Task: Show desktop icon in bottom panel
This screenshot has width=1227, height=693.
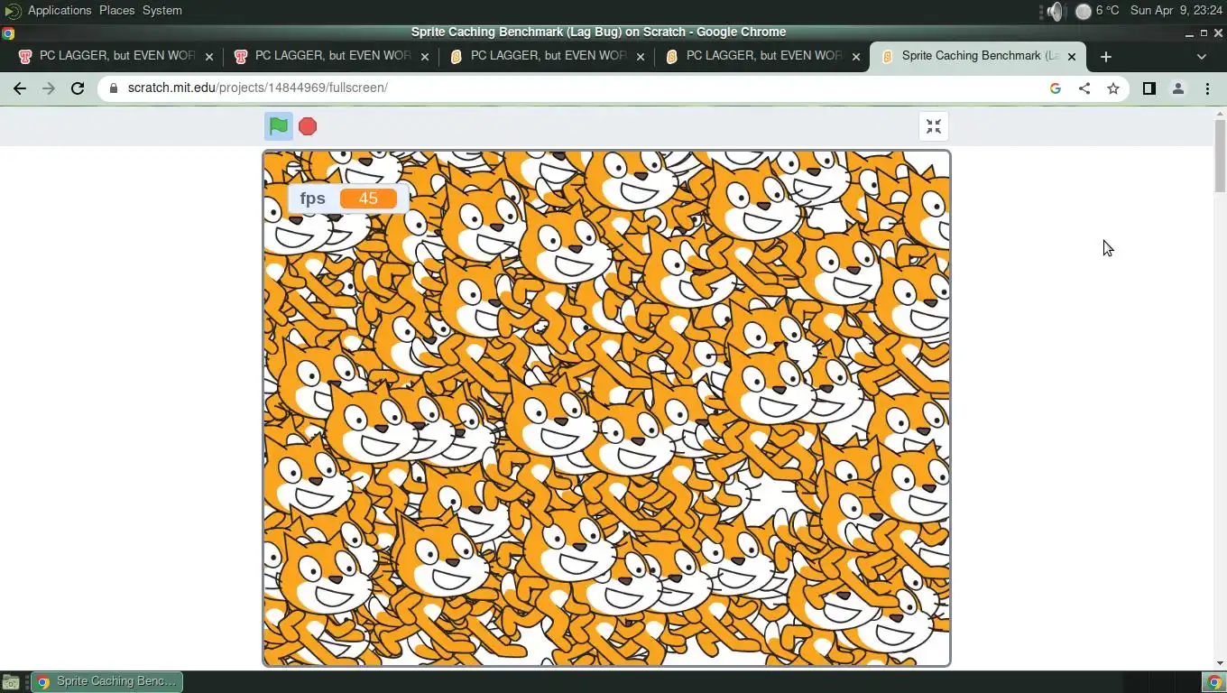Action: tap(10, 682)
